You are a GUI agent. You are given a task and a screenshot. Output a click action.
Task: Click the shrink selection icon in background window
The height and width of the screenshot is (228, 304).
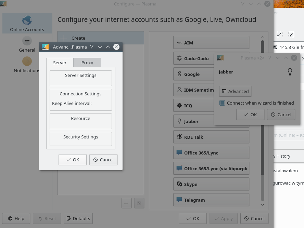(x=291, y=35)
